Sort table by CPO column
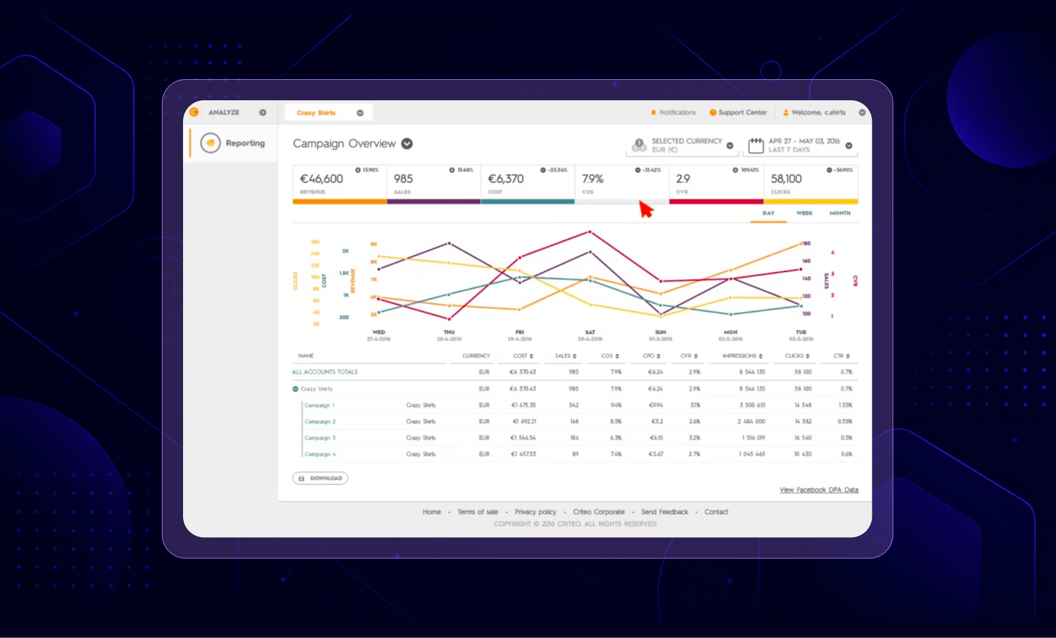Viewport: 1056px width, 638px height. click(651, 356)
